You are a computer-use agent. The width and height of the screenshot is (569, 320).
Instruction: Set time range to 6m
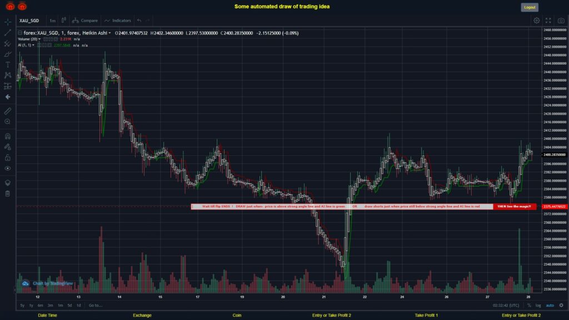click(x=40, y=306)
